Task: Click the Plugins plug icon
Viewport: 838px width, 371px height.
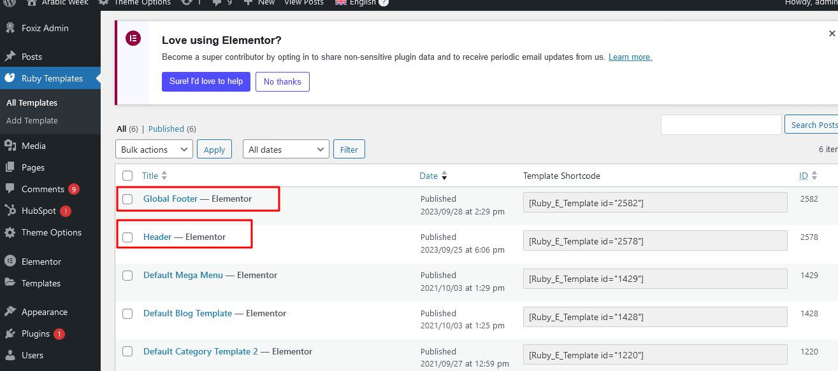Action: coord(10,333)
